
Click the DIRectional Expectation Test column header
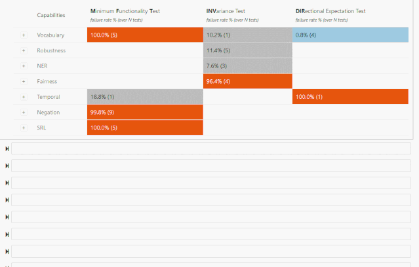[x=330, y=11]
